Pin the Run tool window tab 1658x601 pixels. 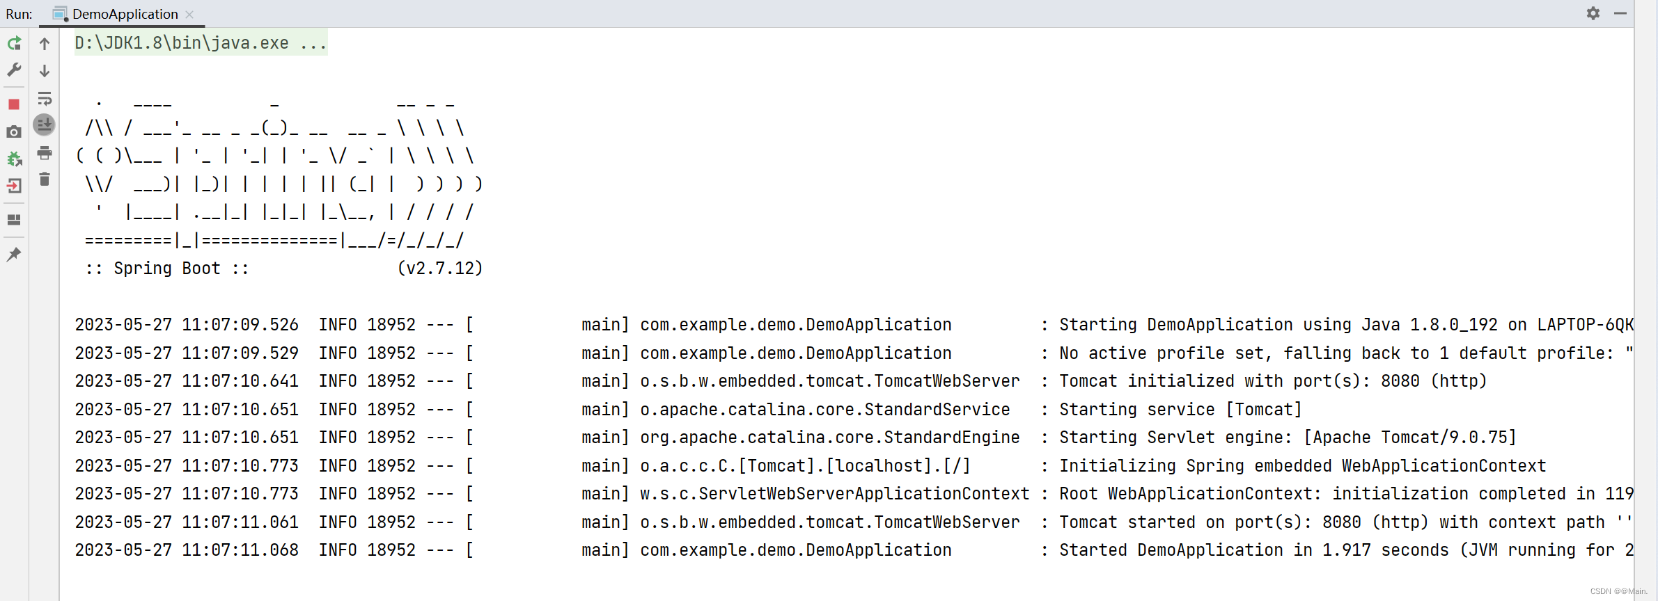pyautogui.click(x=14, y=254)
